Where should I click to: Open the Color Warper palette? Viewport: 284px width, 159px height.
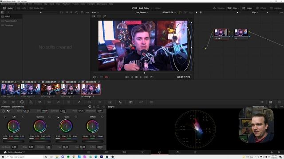point(69,102)
